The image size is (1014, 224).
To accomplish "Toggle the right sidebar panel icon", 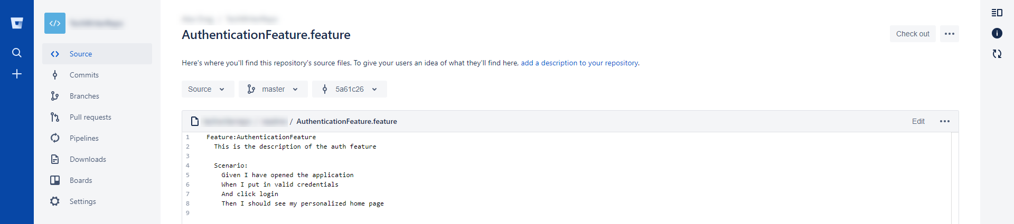I will [x=997, y=13].
